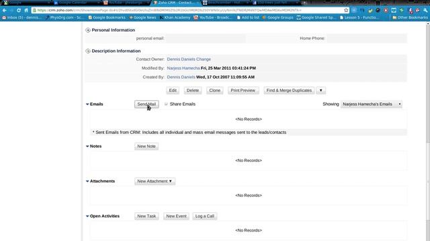The image size is (430, 241).
Task: Go back with the browser back arrow
Action: coord(5,11)
